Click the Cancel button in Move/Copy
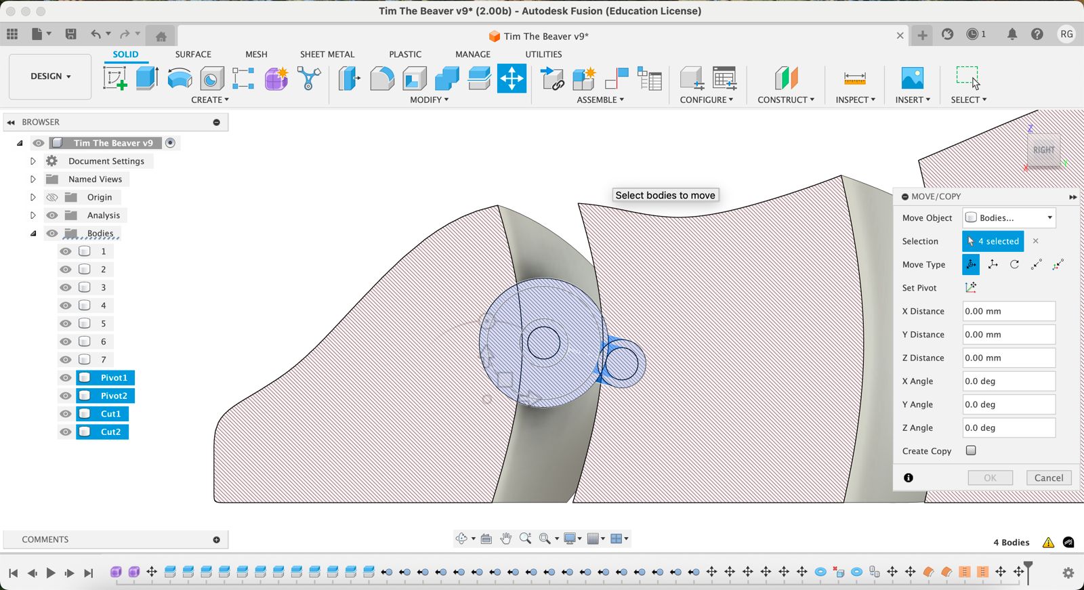Screen dimensions: 1084x590 click(1048, 478)
